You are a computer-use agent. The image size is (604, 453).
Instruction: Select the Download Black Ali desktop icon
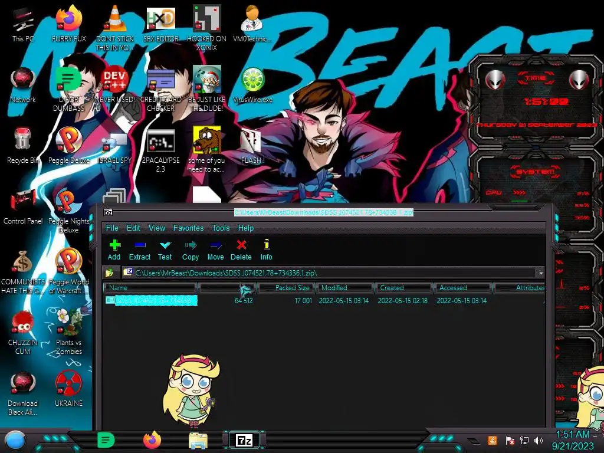tap(23, 393)
